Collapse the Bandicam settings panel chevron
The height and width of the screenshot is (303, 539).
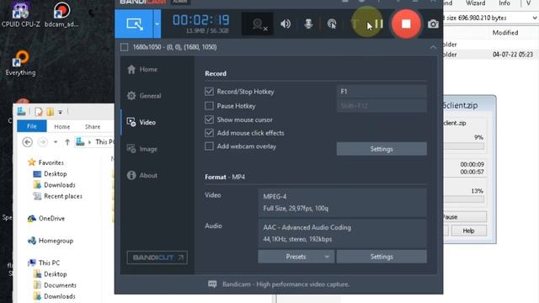pos(433,47)
